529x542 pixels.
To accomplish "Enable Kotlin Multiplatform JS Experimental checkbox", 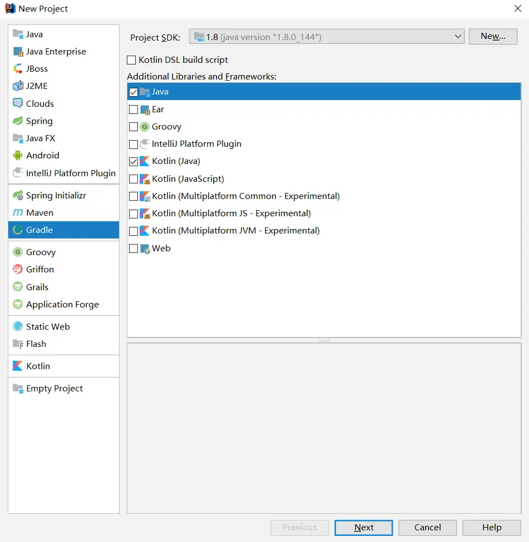I will (134, 213).
